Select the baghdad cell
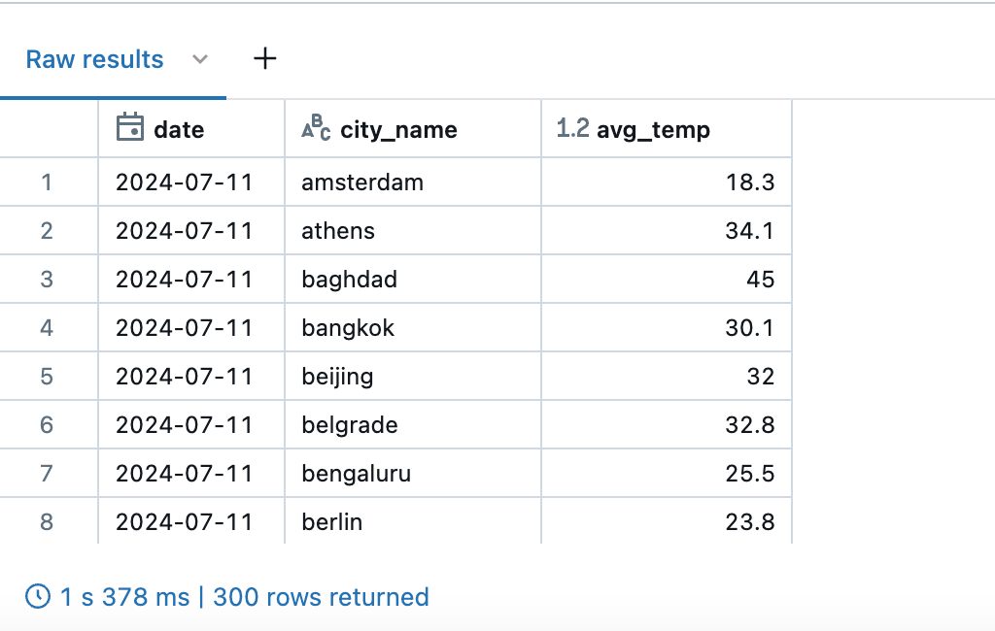The width and height of the screenshot is (995, 631). [413, 280]
